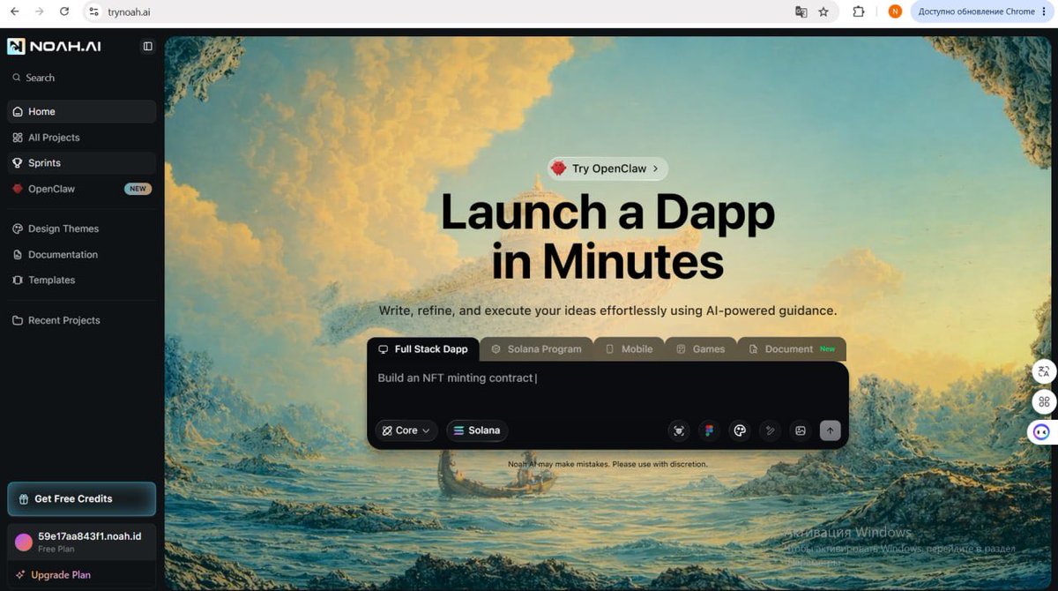Click the sparkle icon beside Upgrade Plan

coord(19,575)
